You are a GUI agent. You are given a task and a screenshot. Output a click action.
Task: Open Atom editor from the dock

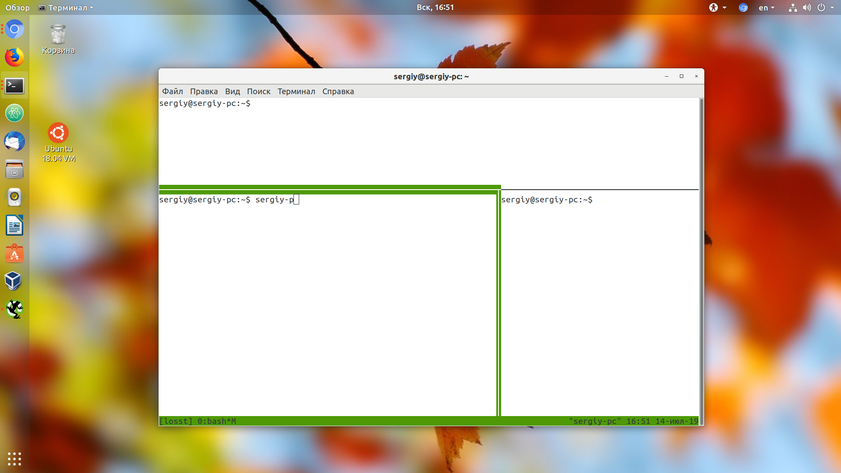tap(14, 113)
